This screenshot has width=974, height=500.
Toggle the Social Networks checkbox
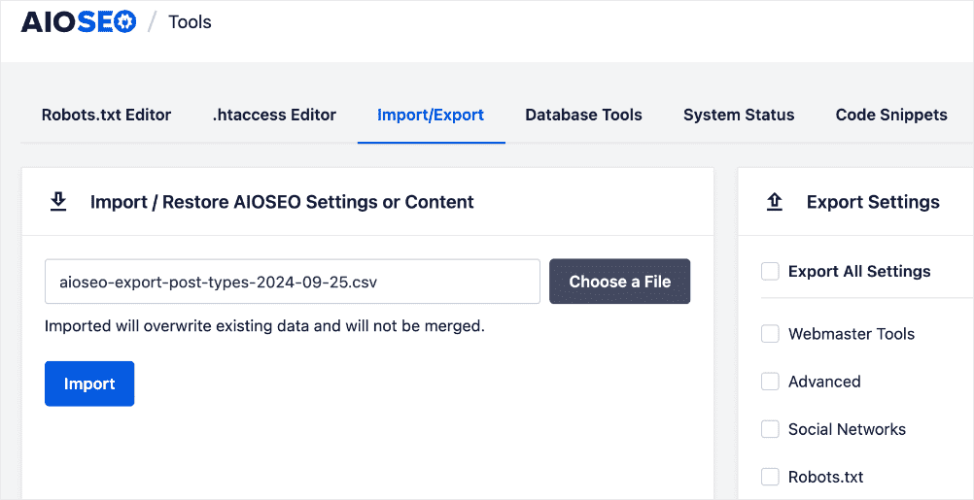(x=770, y=429)
